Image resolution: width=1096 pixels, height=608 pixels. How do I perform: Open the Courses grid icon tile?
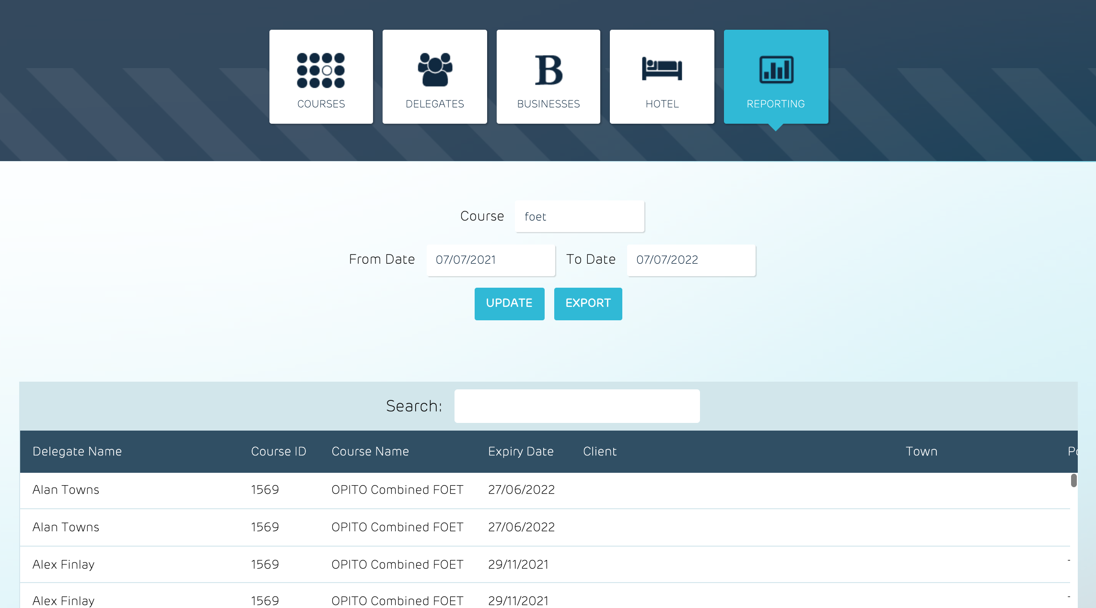tap(321, 77)
